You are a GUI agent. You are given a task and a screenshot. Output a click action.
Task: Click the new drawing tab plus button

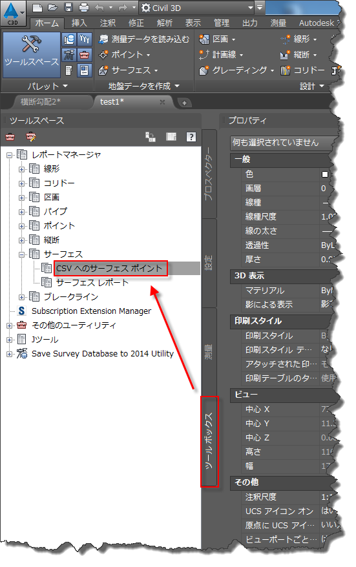tap(184, 103)
